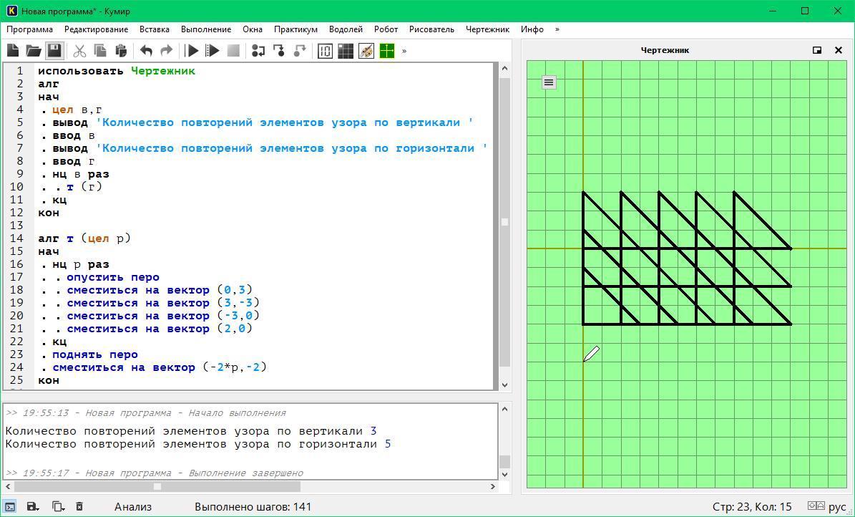Screen dimensions: 855x517
Task: Open the Painter palette icon in toolbar
Action: tap(366, 51)
